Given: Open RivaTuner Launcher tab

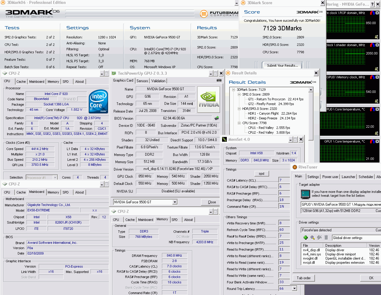Looking at the screenshot, I should click(349, 177).
